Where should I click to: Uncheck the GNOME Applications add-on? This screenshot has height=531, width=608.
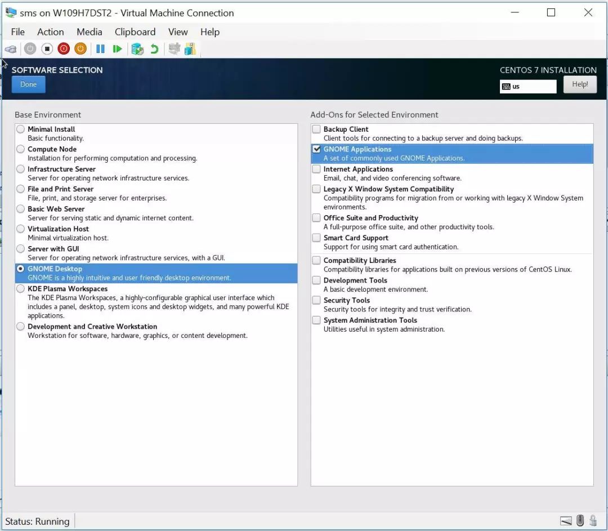316,149
